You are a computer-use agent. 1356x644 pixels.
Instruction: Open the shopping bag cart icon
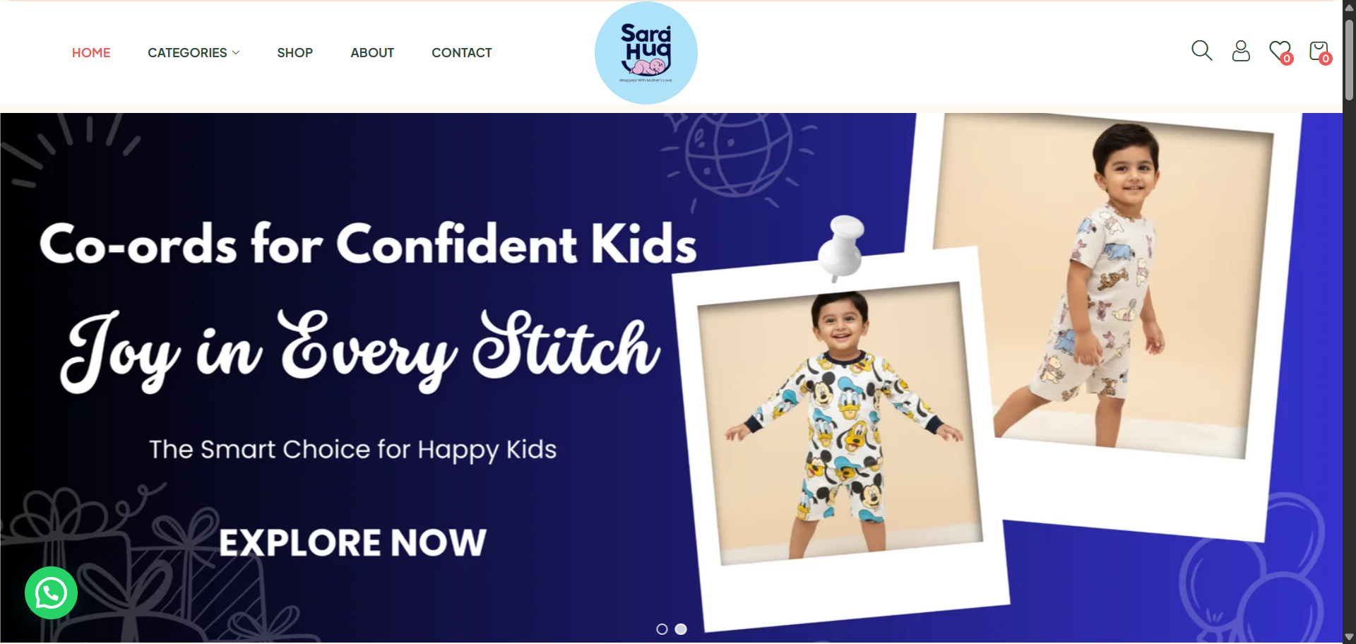pyautogui.click(x=1318, y=50)
